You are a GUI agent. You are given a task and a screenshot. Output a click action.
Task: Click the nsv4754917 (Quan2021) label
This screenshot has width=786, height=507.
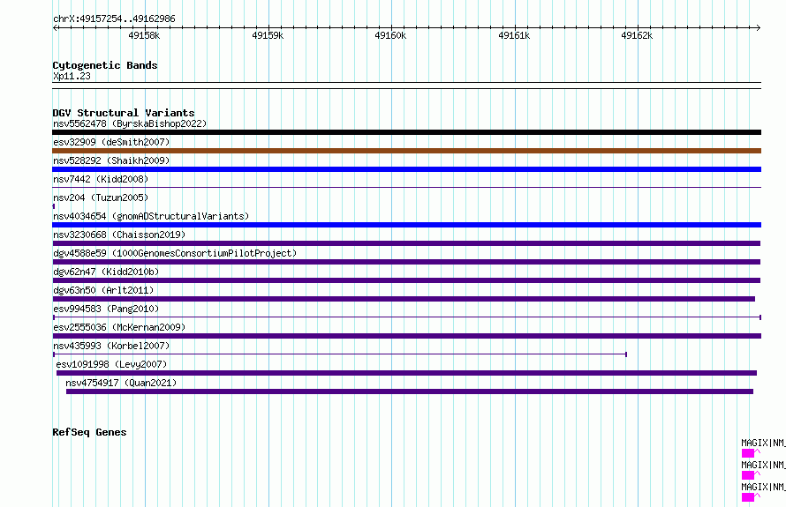[x=121, y=383]
